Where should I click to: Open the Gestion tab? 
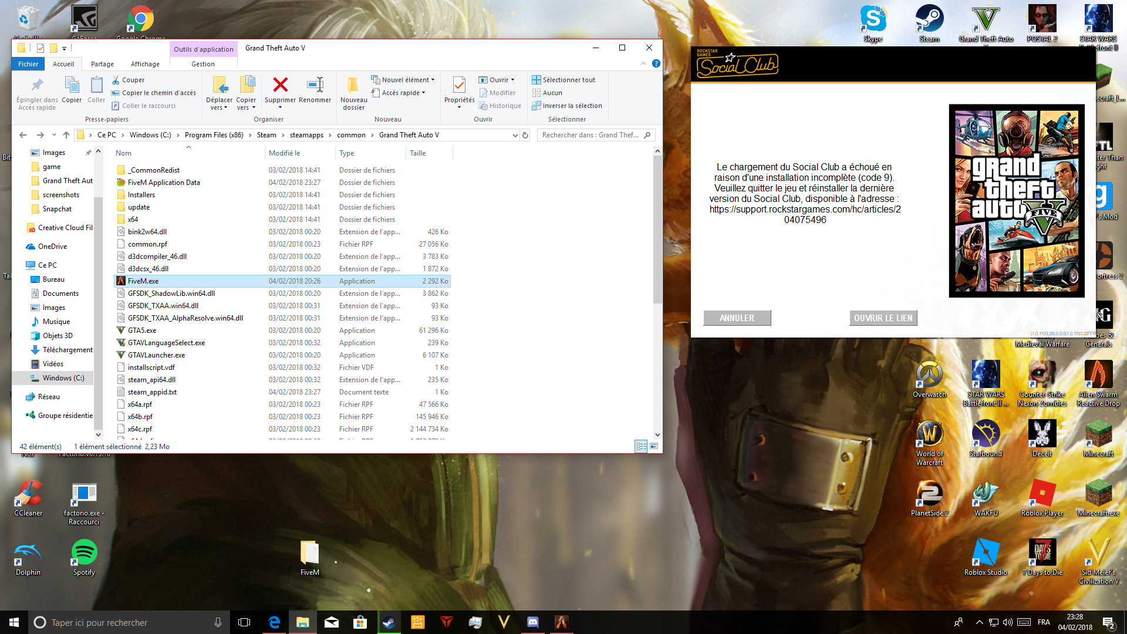[x=203, y=64]
